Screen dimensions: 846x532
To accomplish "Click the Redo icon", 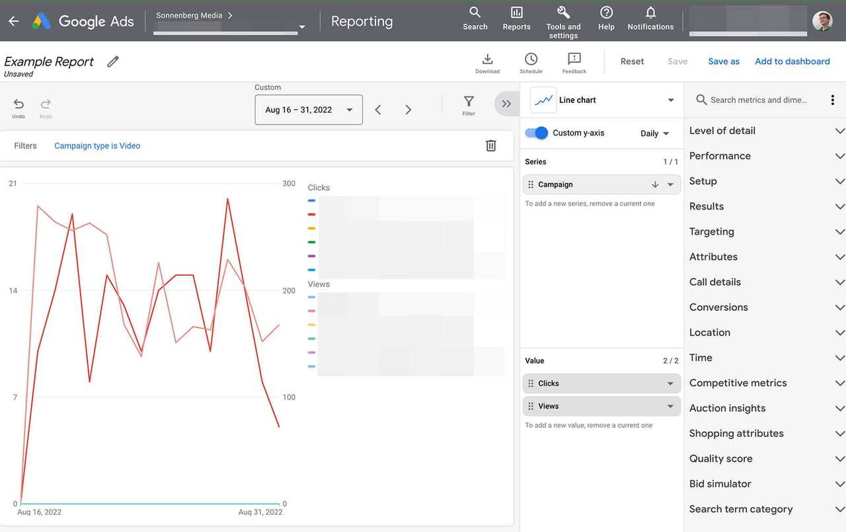I will click(x=46, y=106).
